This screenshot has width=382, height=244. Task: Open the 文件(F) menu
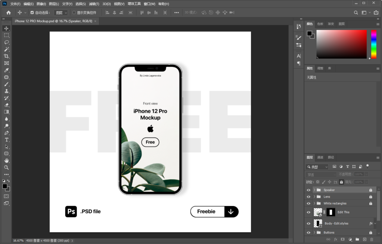click(x=15, y=4)
